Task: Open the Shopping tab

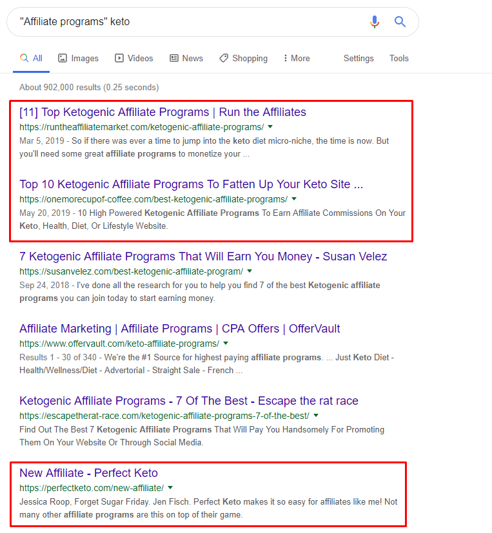Action: point(244,59)
